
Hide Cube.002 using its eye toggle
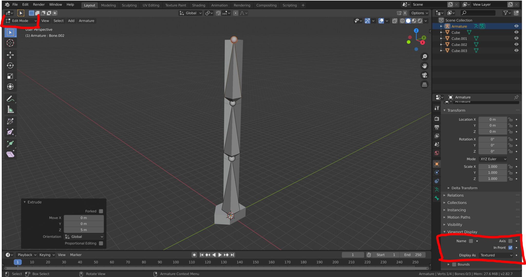[516, 44]
